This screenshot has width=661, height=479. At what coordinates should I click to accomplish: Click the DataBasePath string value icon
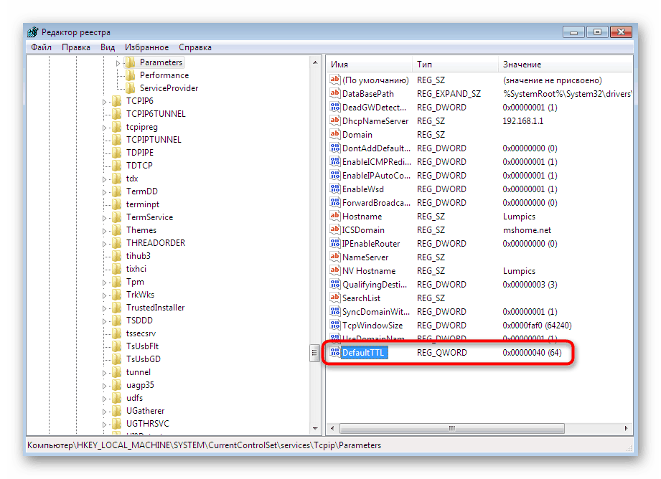[x=334, y=93]
